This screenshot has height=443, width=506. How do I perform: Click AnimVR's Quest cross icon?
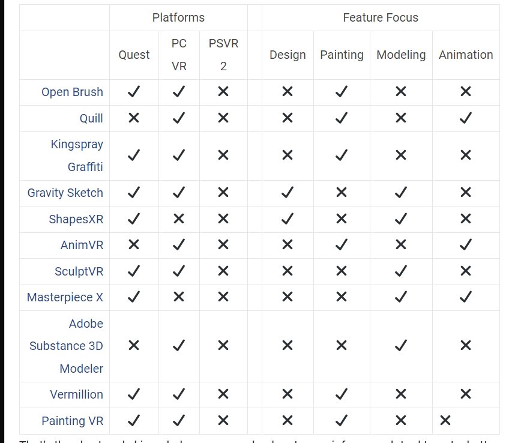pos(134,244)
